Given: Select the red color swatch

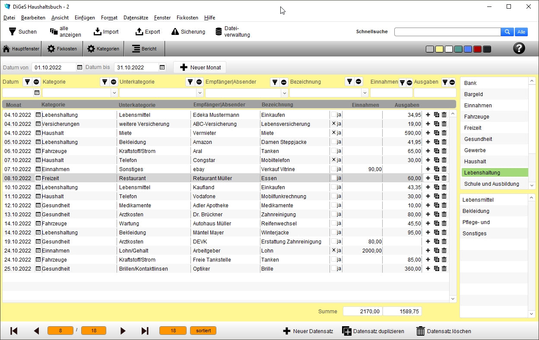Looking at the screenshot, I should (x=477, y=49).
